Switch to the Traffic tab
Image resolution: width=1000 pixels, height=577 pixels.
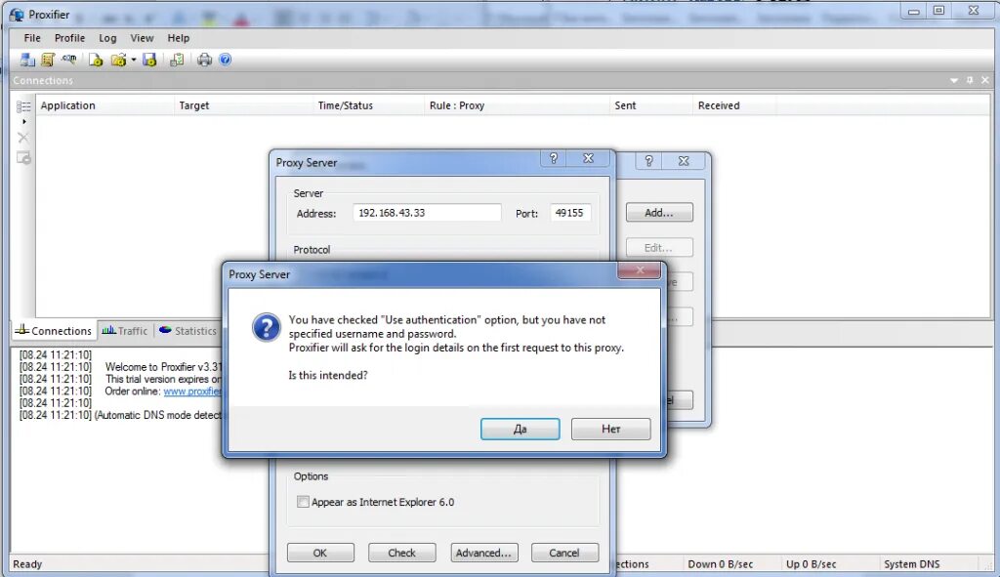point(125,331)
